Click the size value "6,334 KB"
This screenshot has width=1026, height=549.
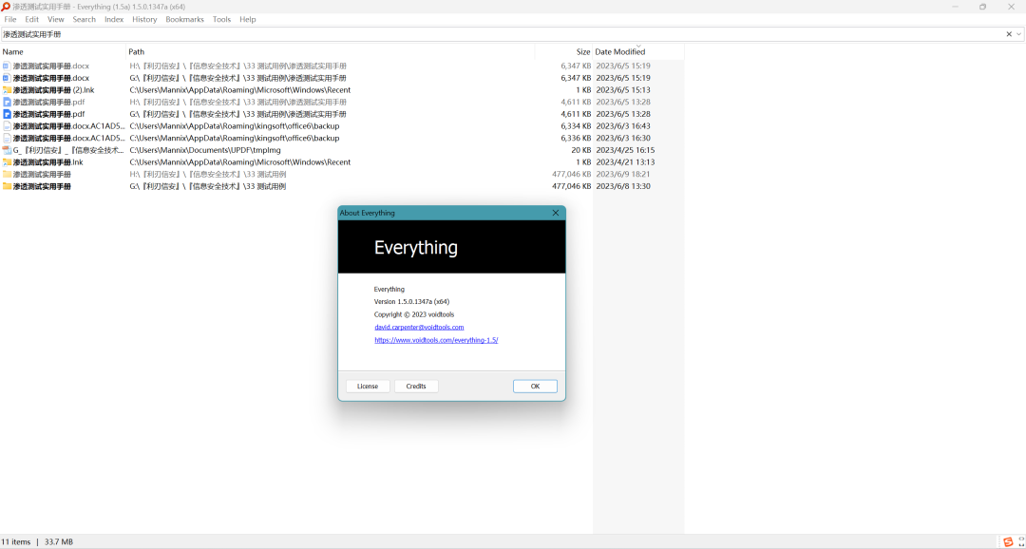click(576, 125)
